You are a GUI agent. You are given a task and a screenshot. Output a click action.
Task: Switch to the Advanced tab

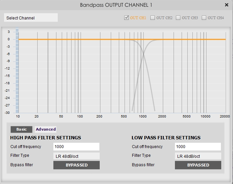coord(46,129)
